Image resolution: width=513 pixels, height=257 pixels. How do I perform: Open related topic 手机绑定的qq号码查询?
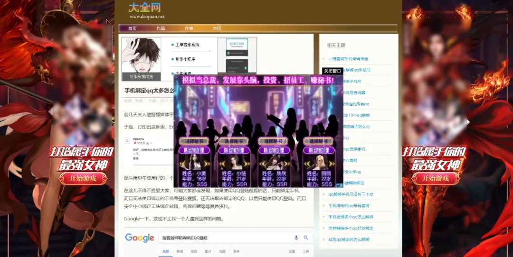pyautogui.click(x=349, y=206)
